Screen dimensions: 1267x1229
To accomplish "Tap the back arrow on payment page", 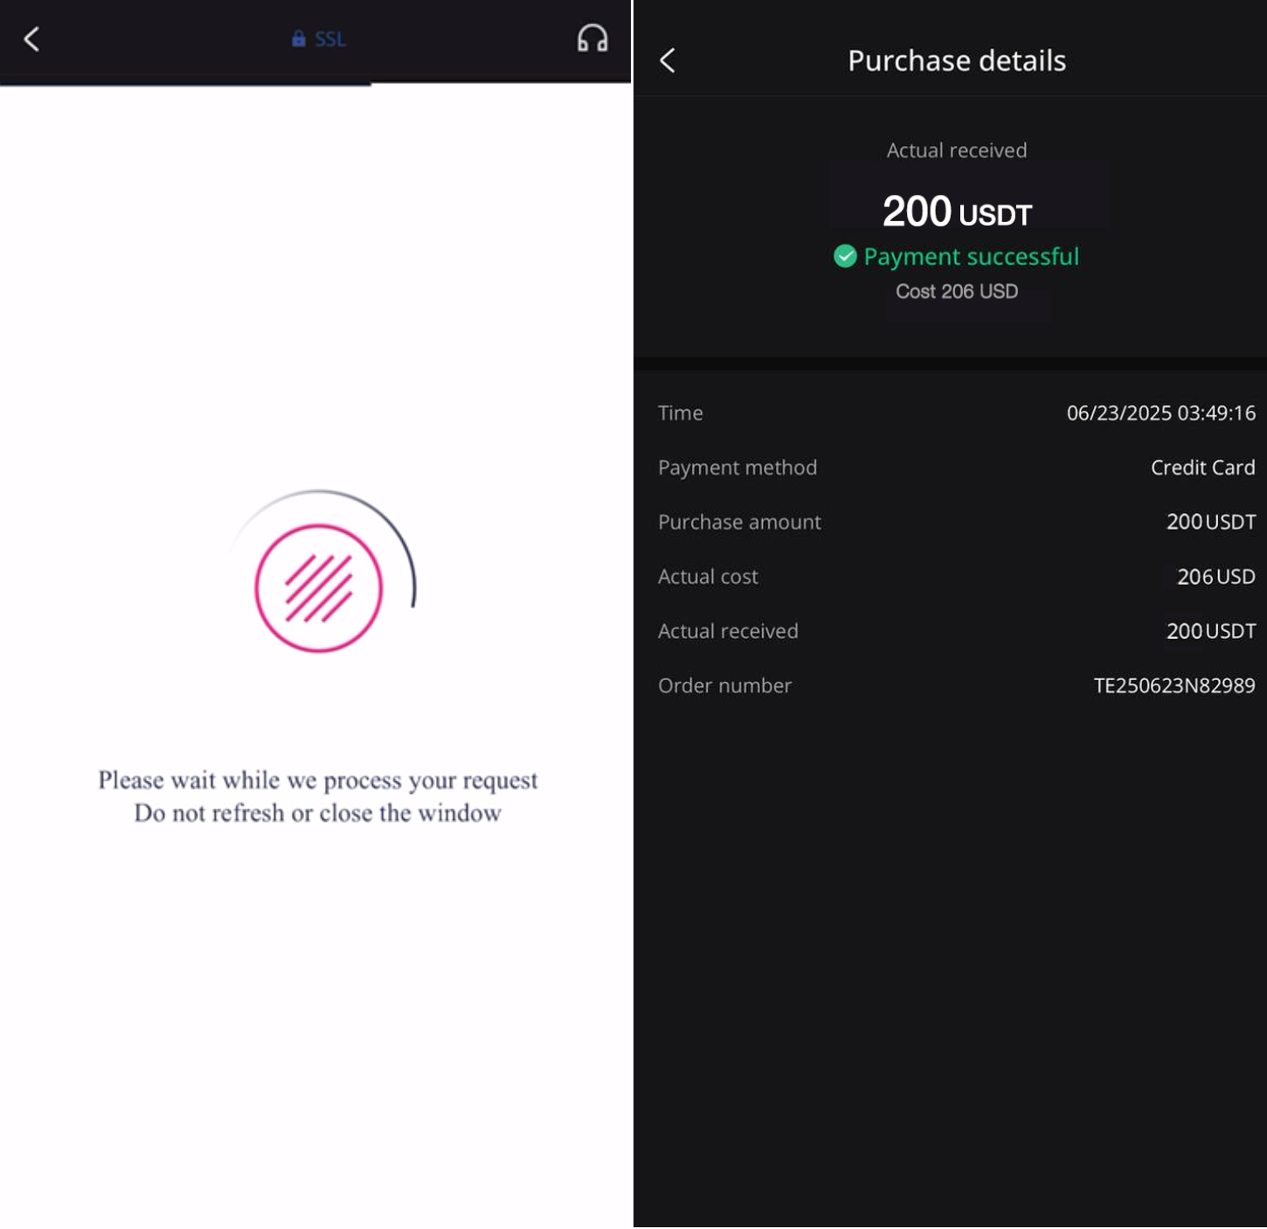I will [32, 39].
